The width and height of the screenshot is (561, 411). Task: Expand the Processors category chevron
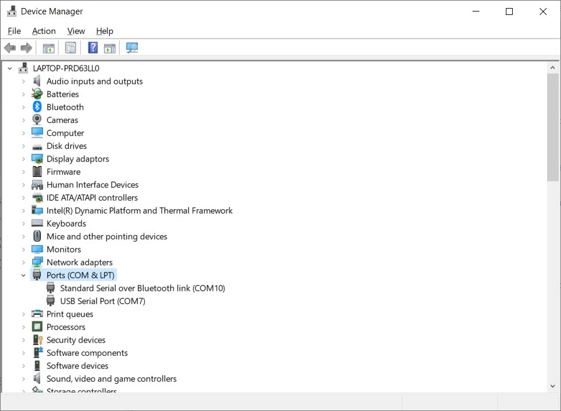24,327
